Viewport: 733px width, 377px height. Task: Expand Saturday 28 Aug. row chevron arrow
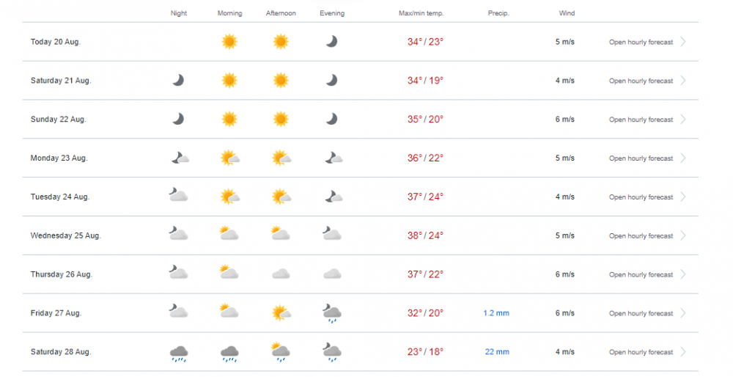point(683,352)
